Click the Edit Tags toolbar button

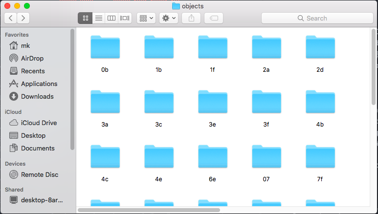point(214,18)
